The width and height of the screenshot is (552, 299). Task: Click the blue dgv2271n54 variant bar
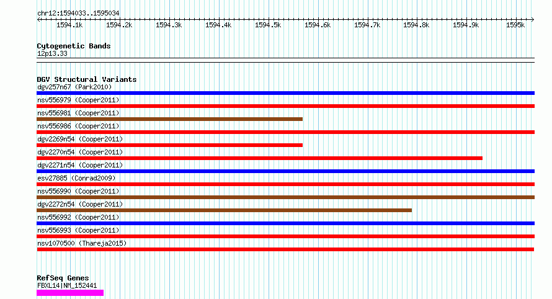[285, 171]
